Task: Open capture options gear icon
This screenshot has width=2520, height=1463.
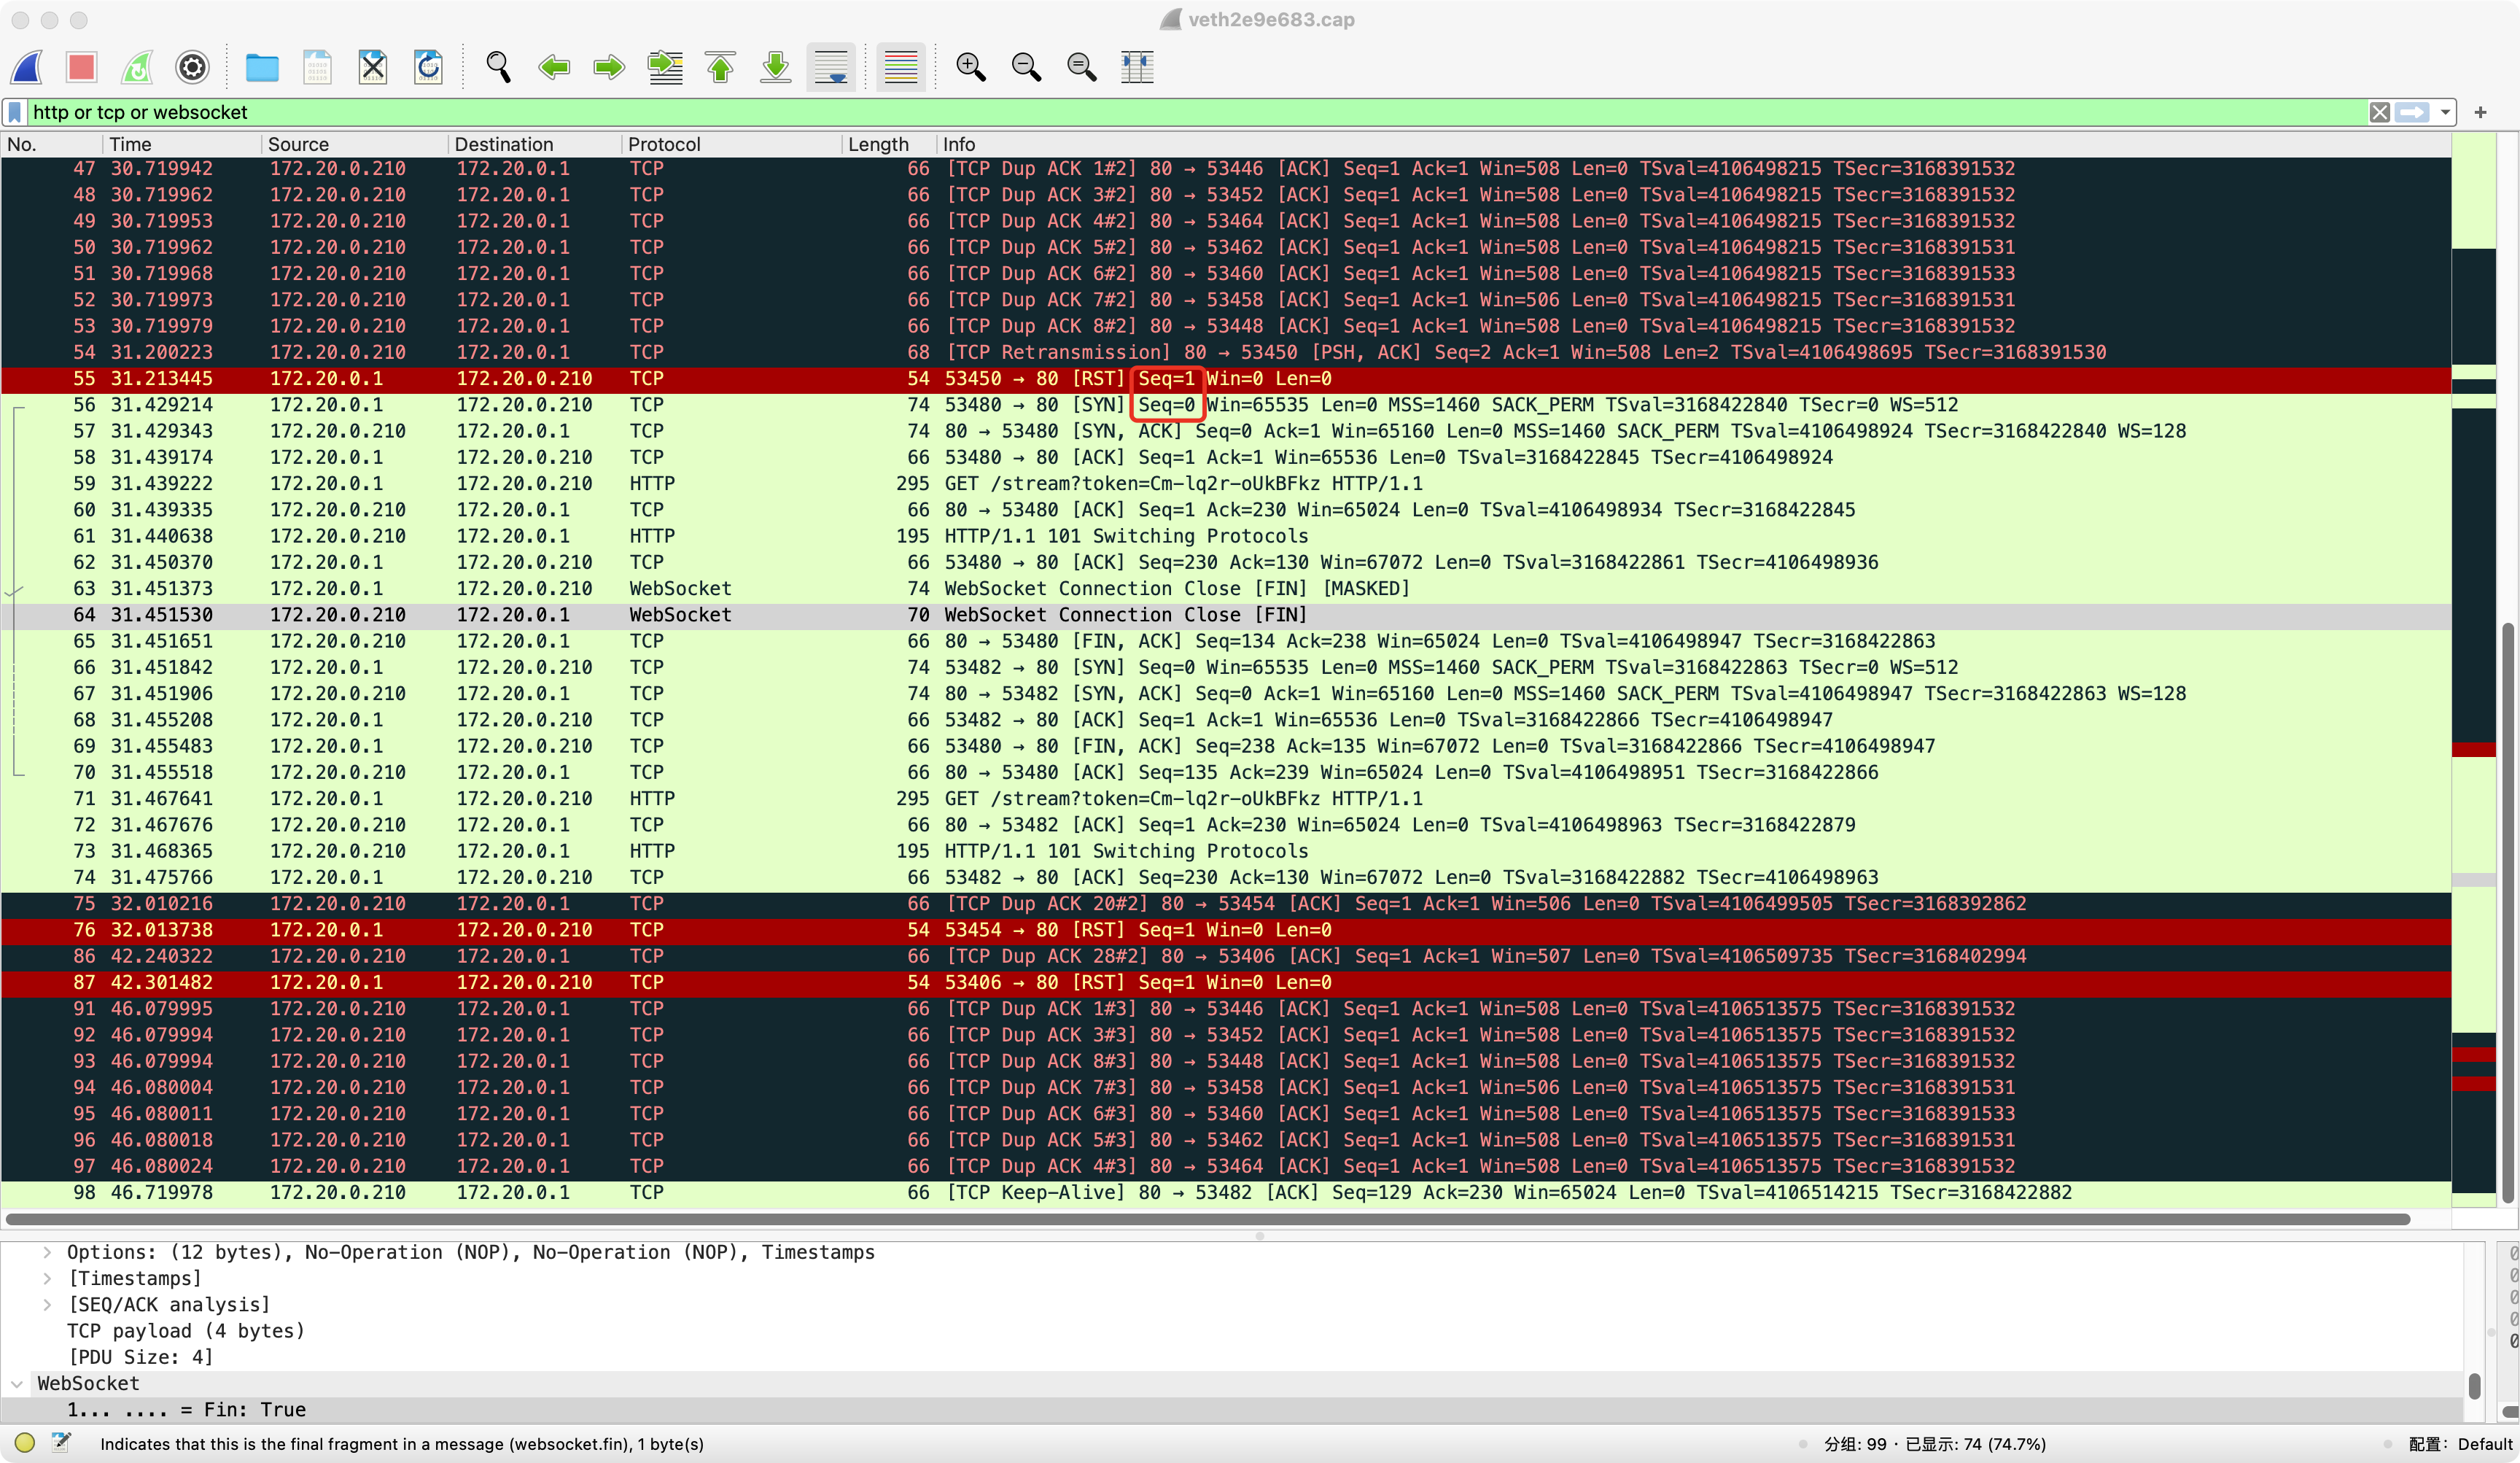Action: pos(192,67)
